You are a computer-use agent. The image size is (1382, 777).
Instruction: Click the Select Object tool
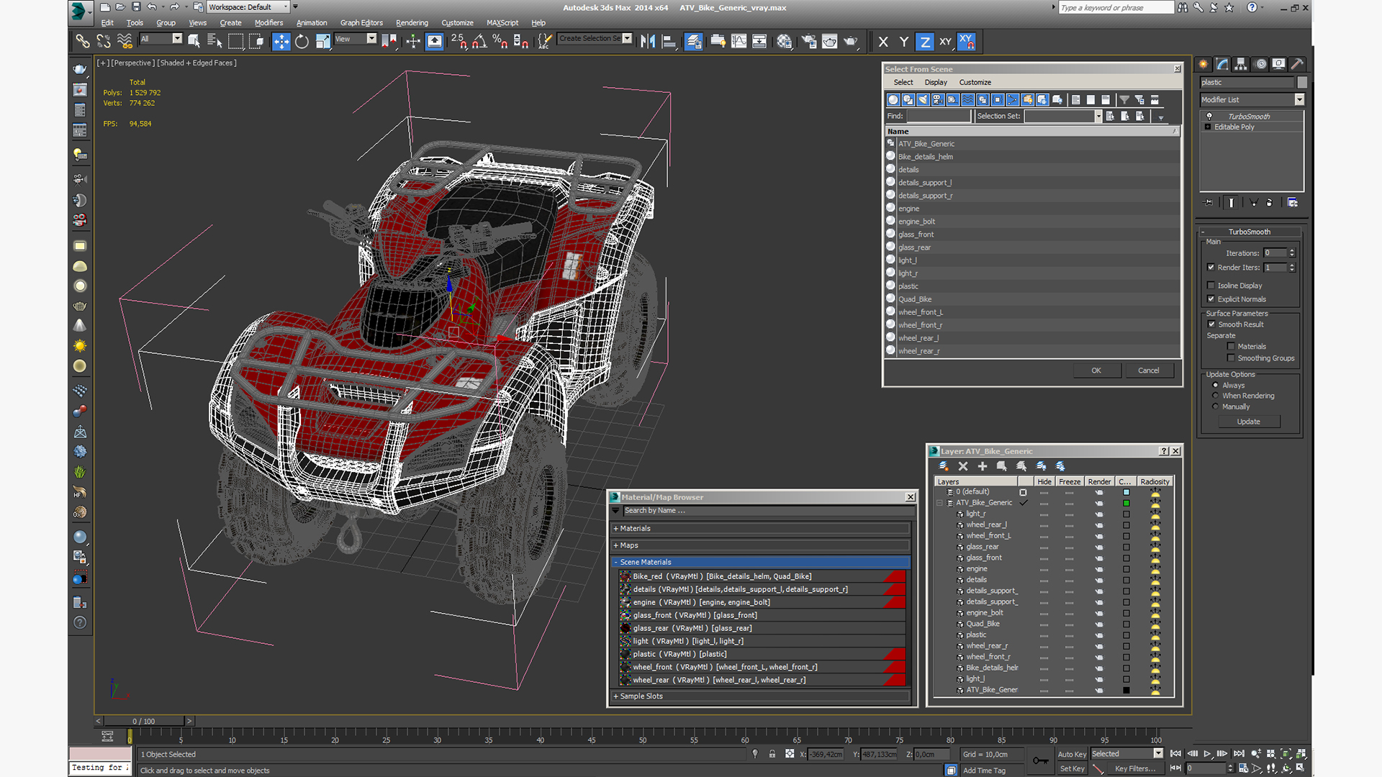coord(194,42)
